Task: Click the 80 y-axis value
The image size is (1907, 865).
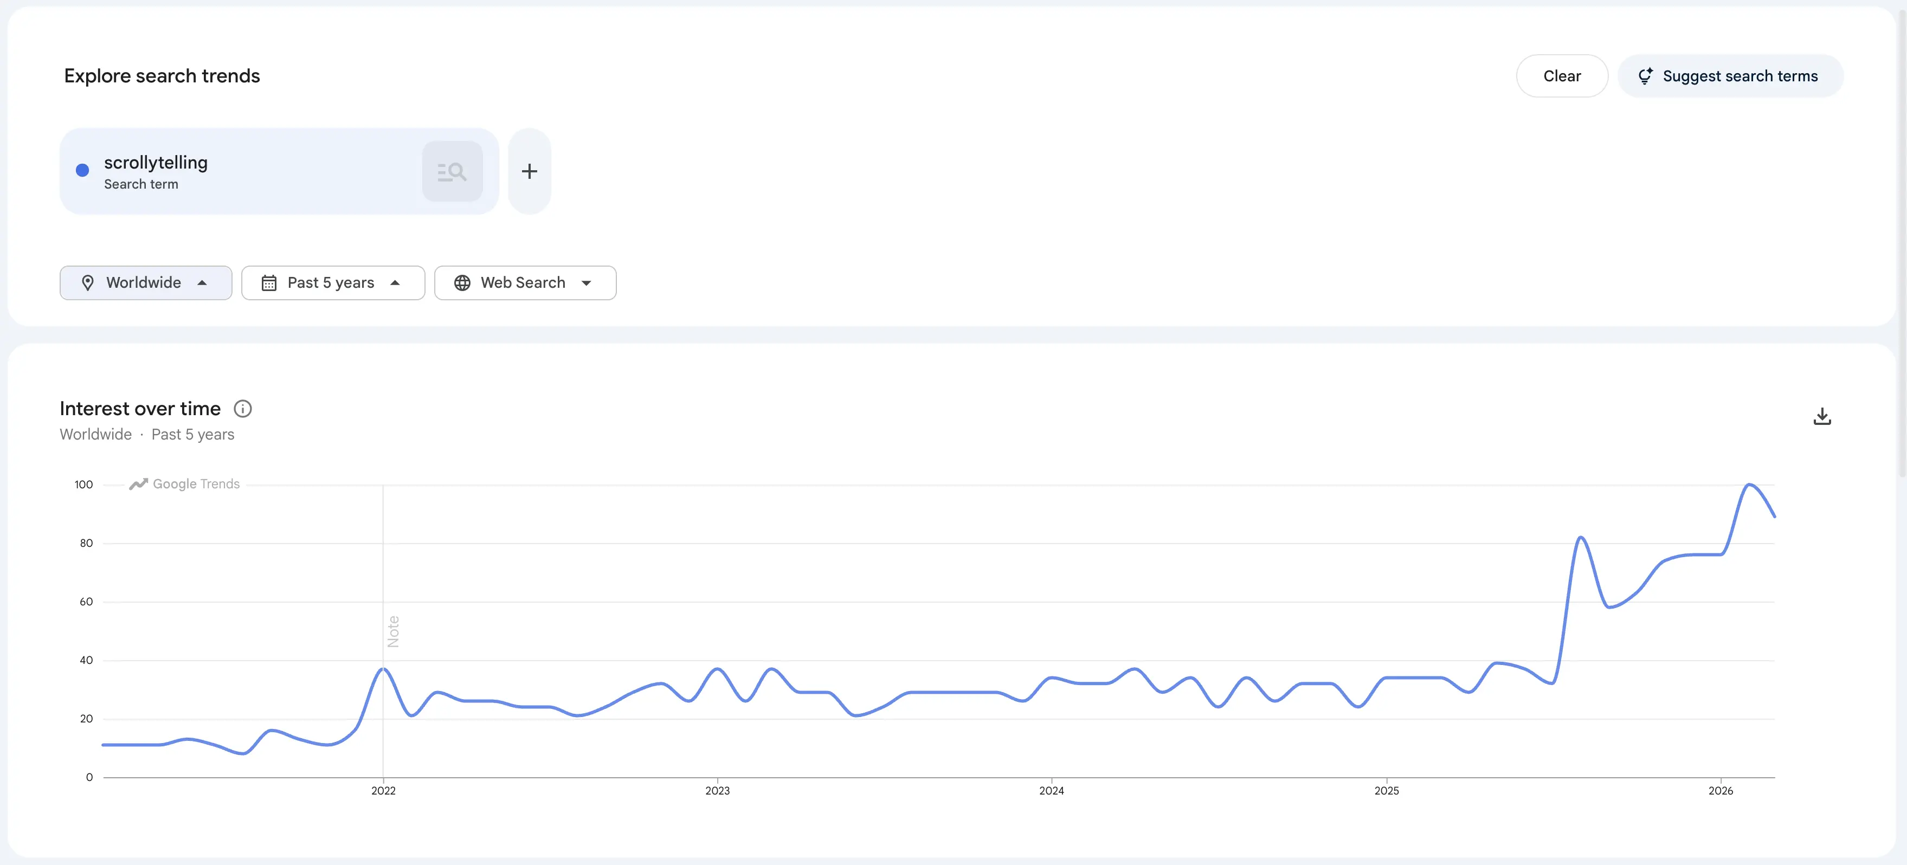Action: 87,543
